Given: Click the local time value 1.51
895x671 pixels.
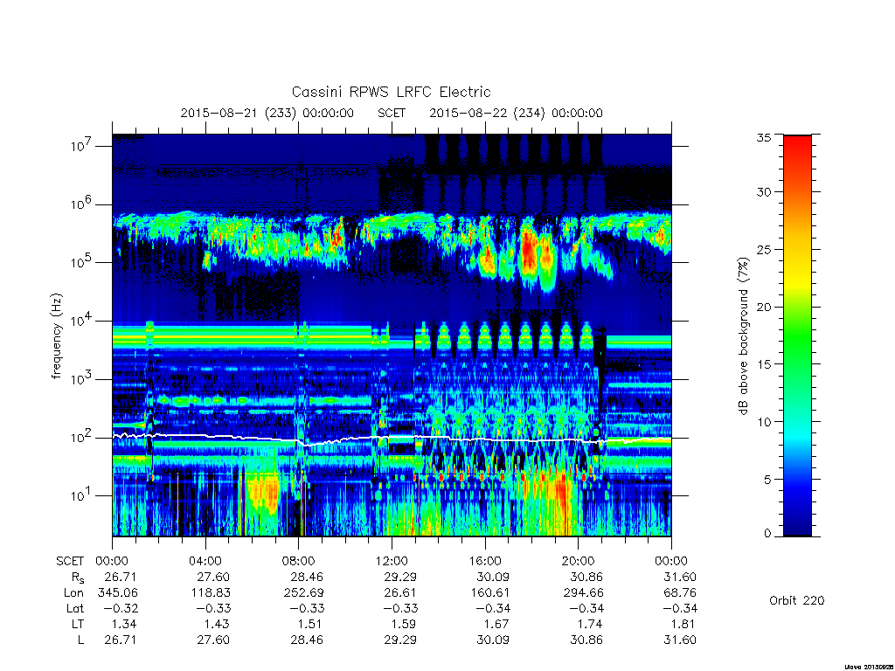Looking at the screenshot, I should (310, 624).
